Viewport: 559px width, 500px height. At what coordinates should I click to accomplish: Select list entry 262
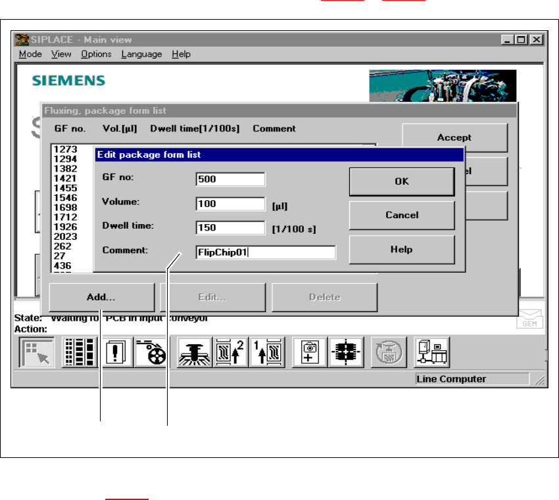point(62,246)
